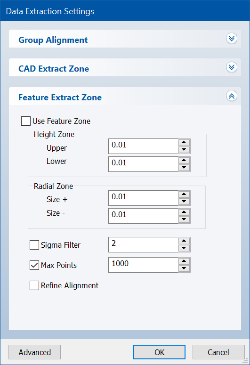
Task: Decrease the Radial Zone Size + value
Action: 184,202
